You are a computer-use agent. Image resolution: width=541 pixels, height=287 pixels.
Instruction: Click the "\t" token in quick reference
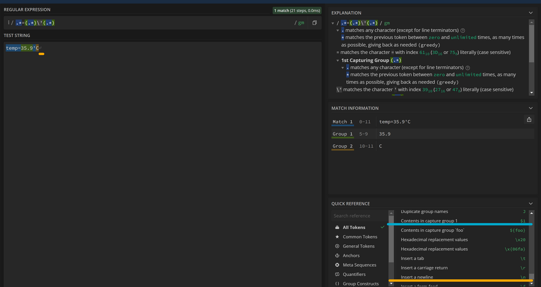[x=523, y=259]
